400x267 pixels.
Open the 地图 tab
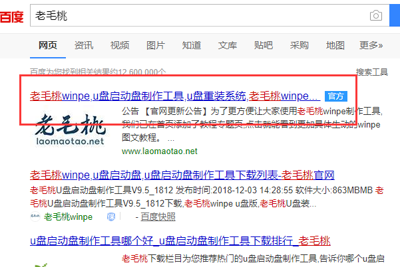point(335,45)
